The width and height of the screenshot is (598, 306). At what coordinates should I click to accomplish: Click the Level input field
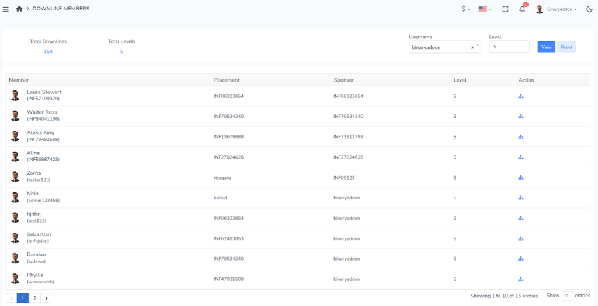(509, 47)
